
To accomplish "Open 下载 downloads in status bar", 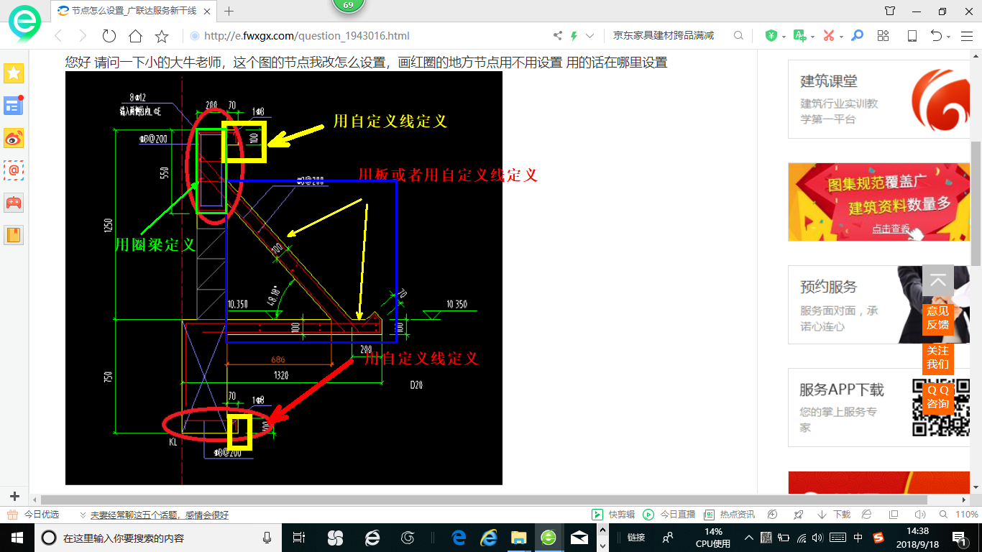I will pyautogui.click(x=834, y=515).
